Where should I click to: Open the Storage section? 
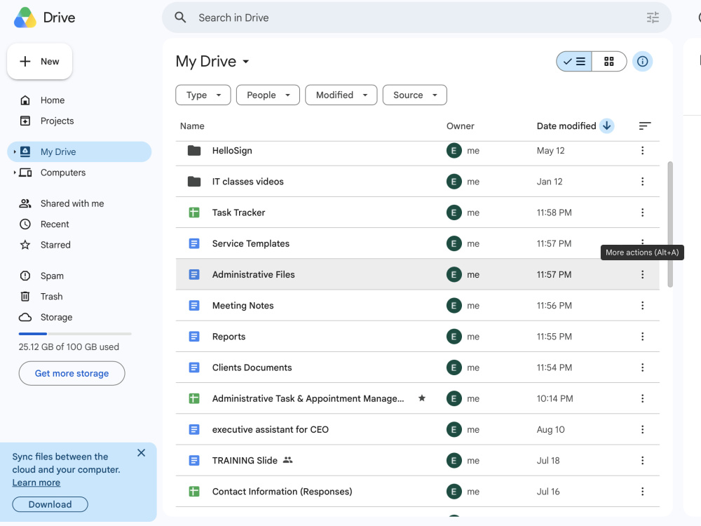[56, 317]
